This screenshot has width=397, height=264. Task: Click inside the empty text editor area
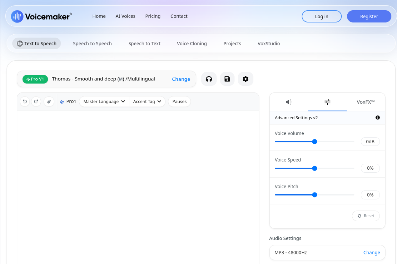point(138,187)
